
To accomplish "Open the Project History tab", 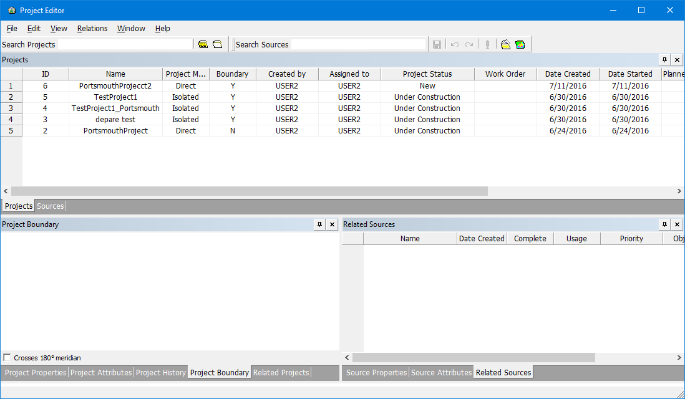I will coord(160,372).
